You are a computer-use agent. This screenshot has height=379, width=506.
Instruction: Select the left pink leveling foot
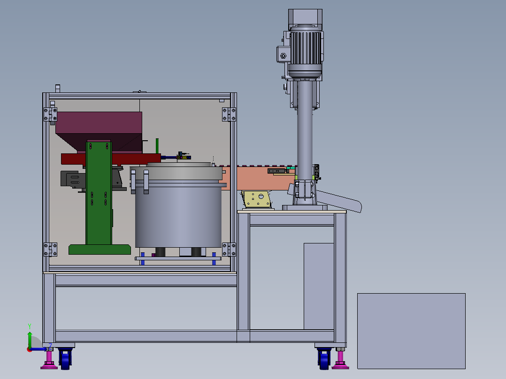(49, 360)
